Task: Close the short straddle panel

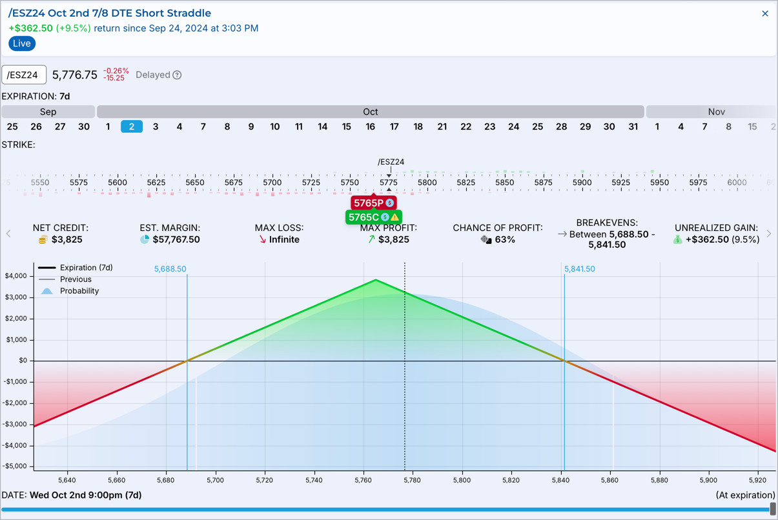Action: [x=765, y=14]
